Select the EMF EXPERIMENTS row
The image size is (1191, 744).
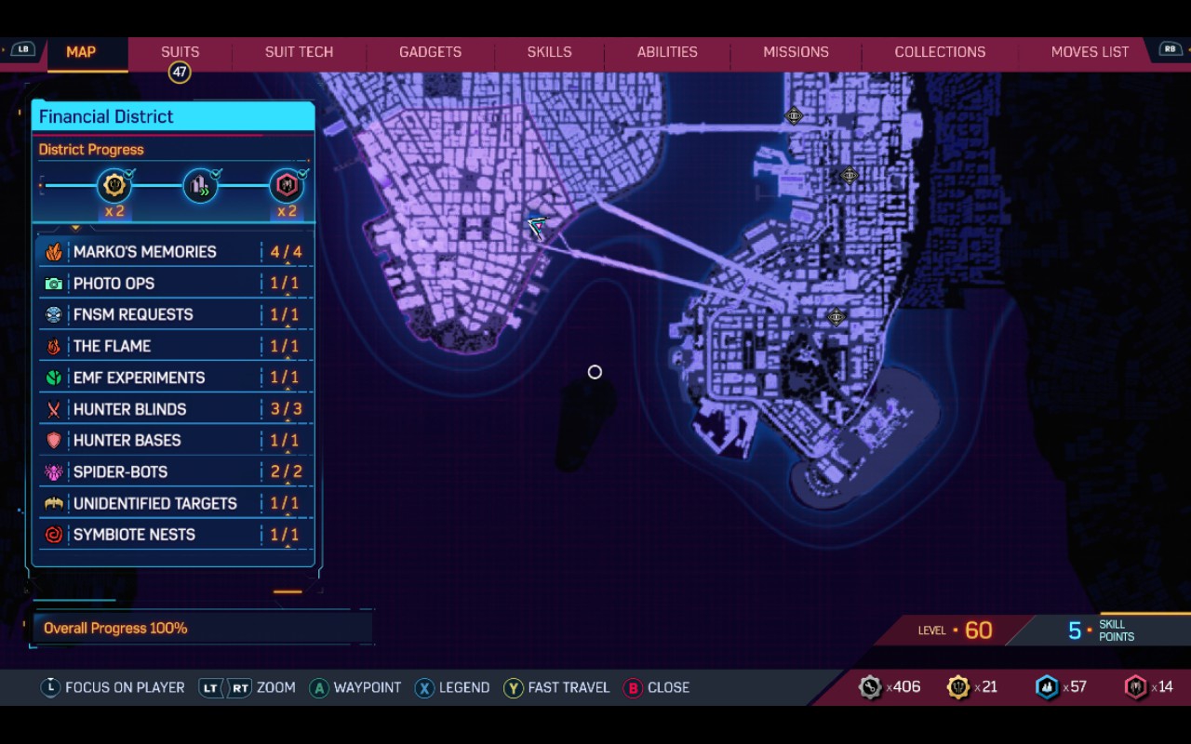[x=174, y=378]
